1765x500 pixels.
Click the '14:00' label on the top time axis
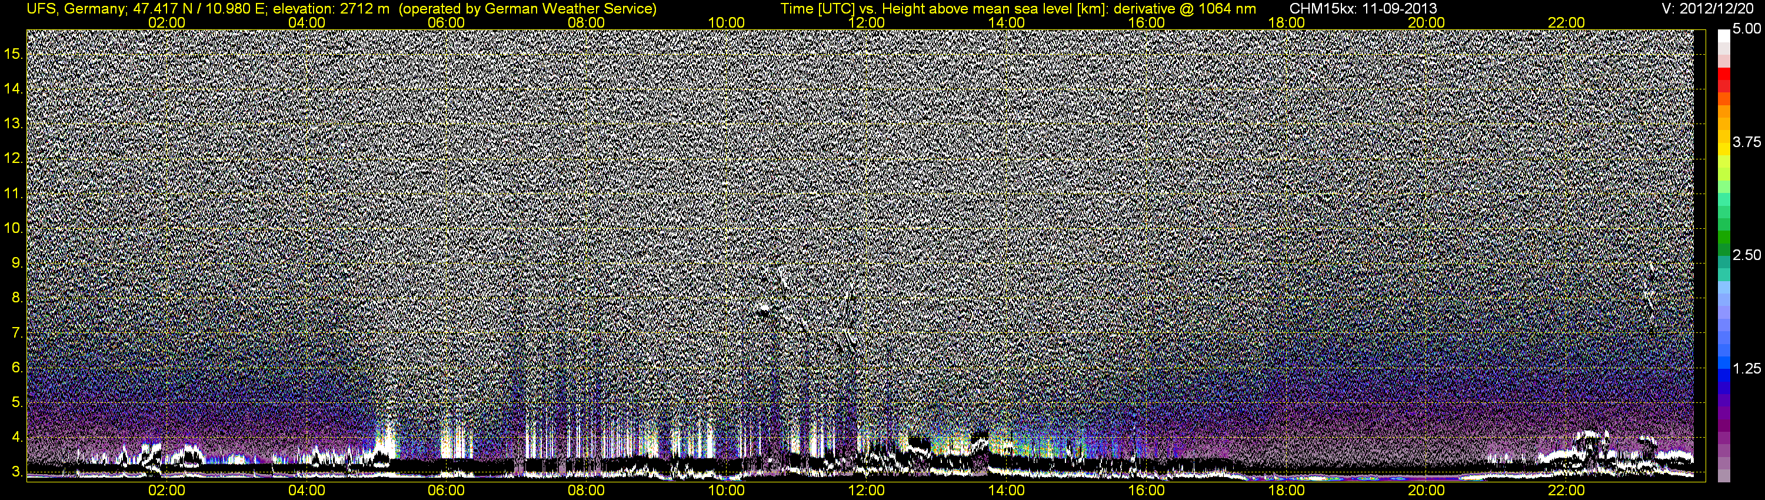tap(1007, 22)
